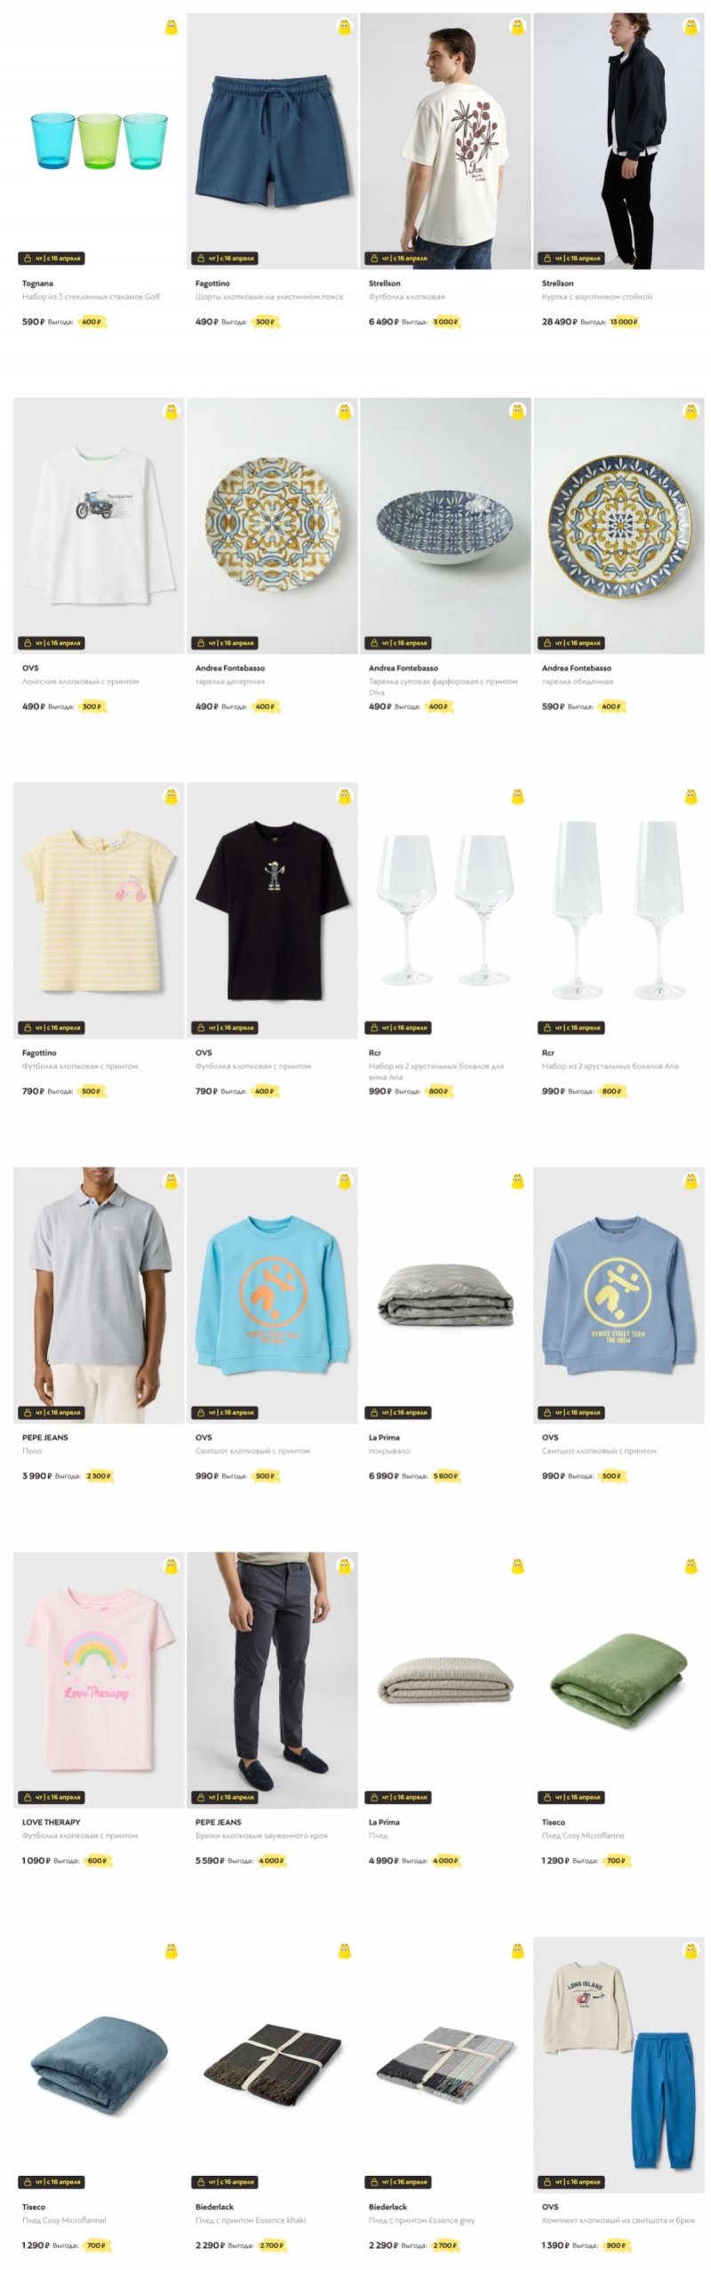Select the Andrea Fontebasso soup bowl image
Screen dimensions: 711x2270
[445, 525]
